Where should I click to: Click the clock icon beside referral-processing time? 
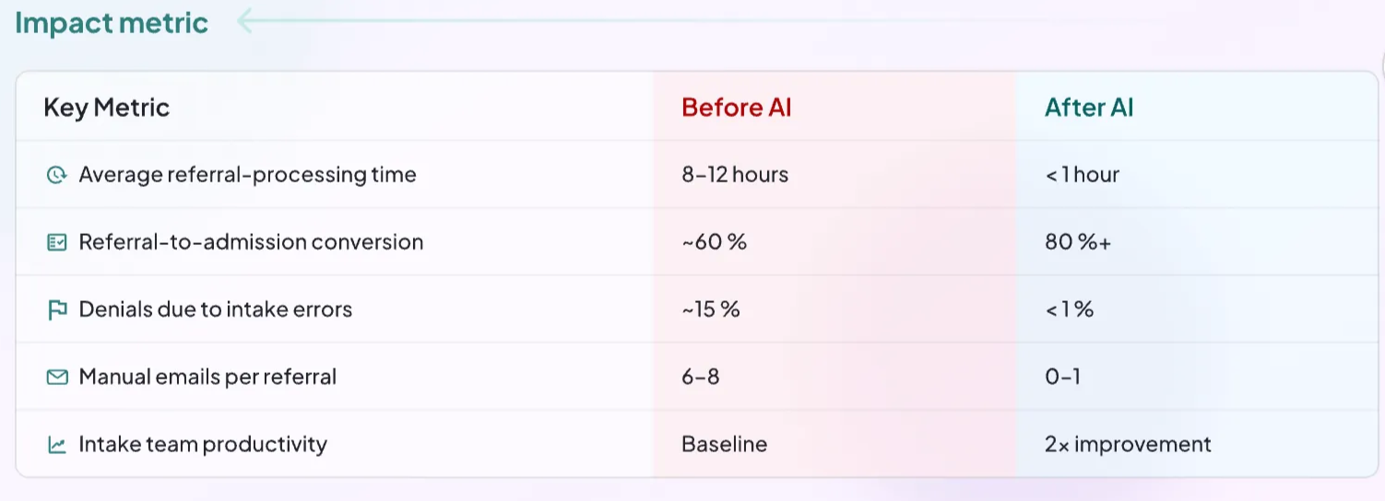point(57,175)
